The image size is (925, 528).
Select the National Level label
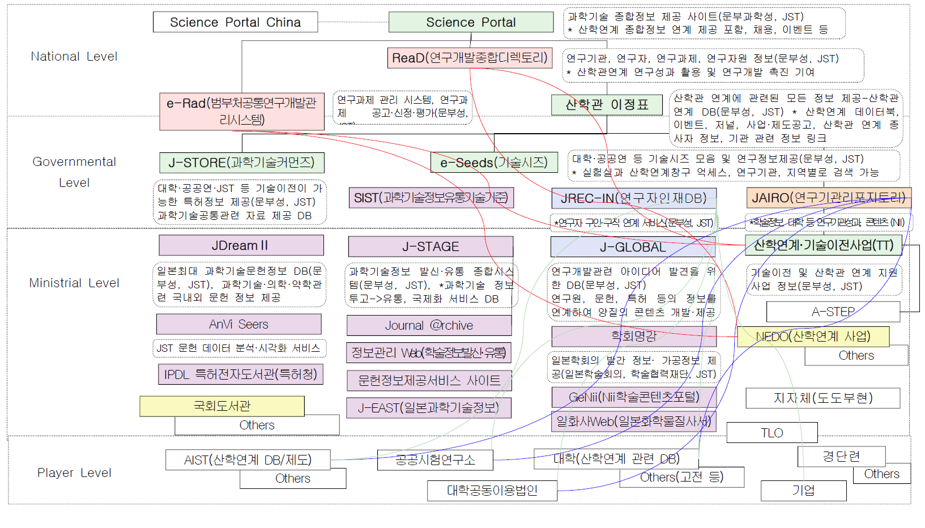(74, 57)
